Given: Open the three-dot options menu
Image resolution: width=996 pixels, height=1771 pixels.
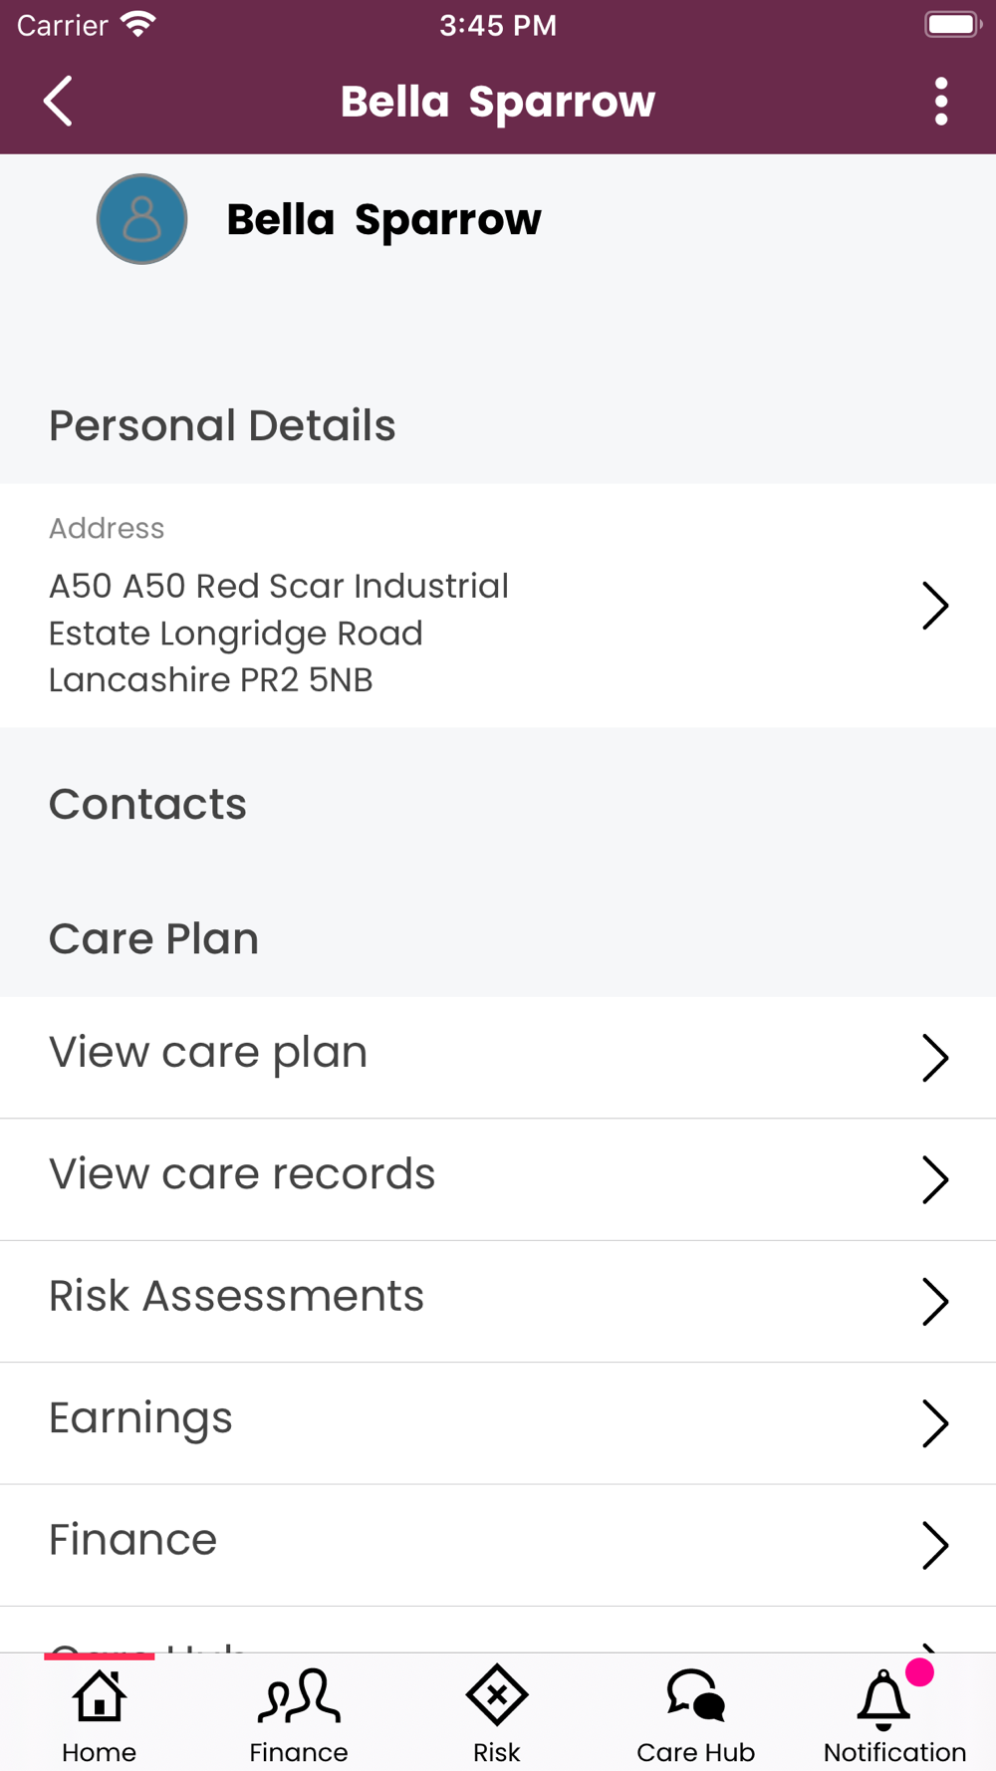Looking at the screenshot, I should tap(940, 102).
